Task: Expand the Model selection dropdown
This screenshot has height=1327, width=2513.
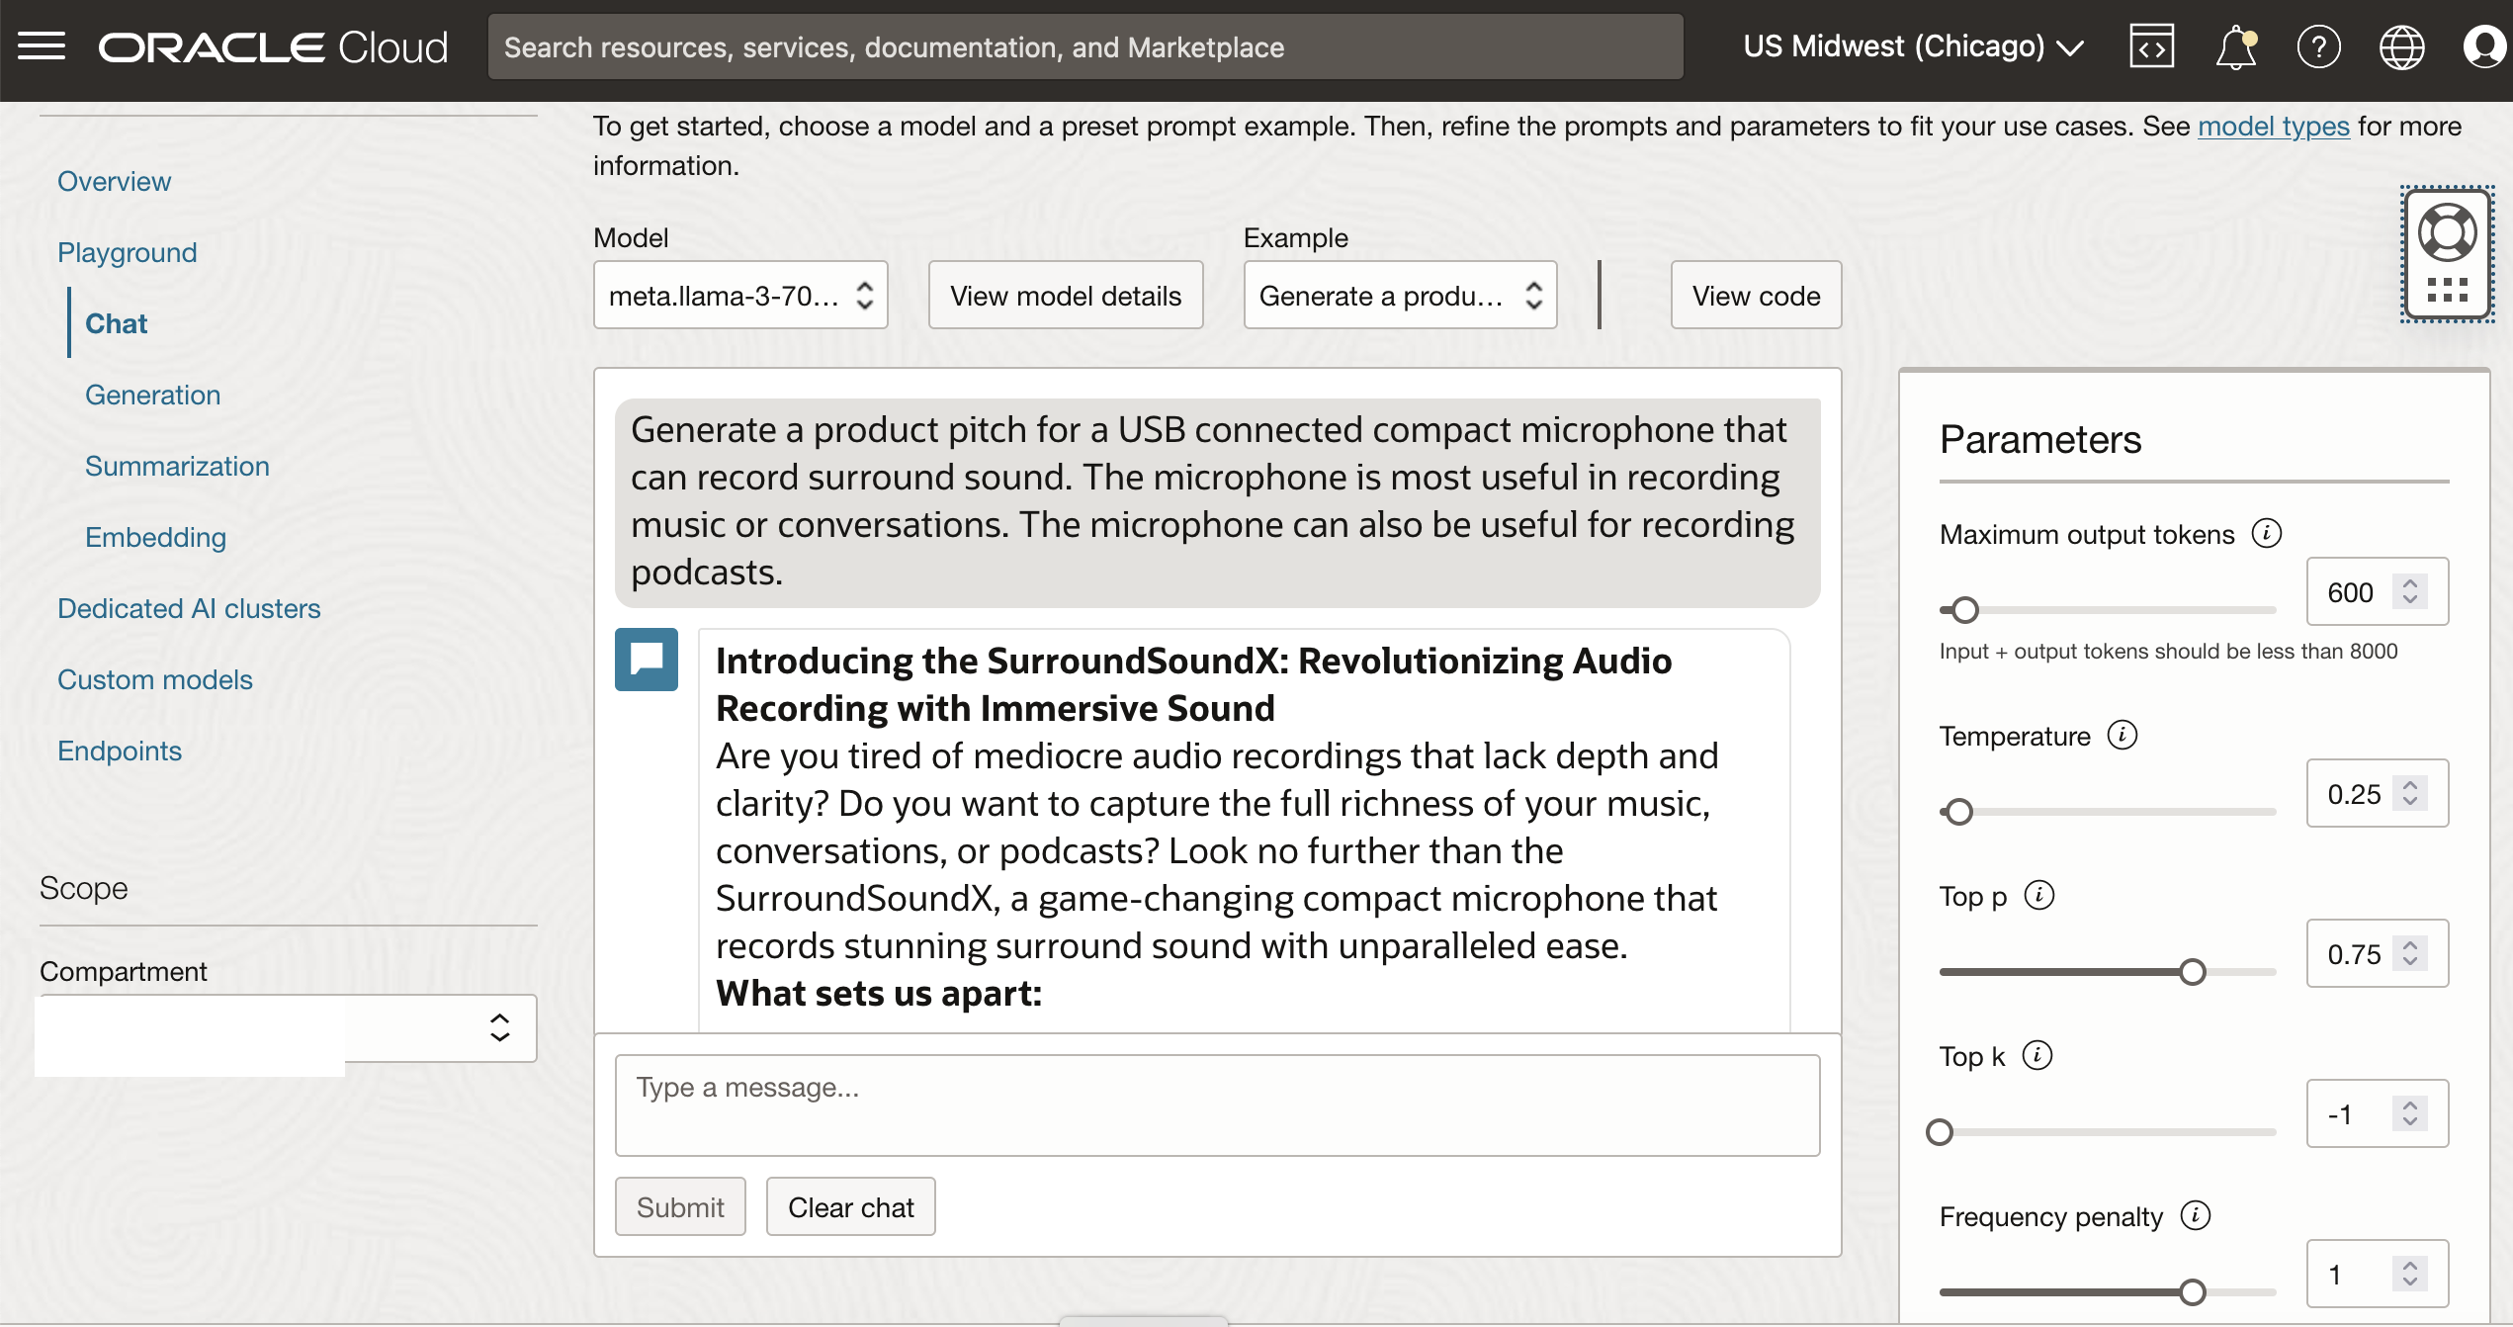Action: coord(740,296)
